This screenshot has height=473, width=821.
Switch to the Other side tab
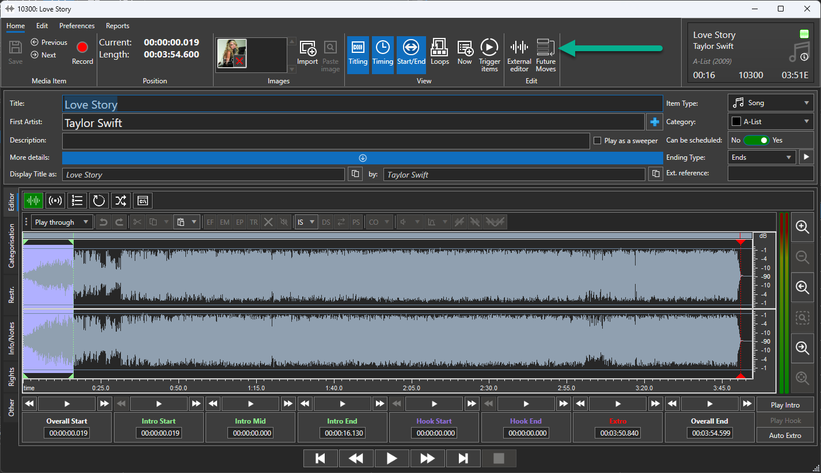(12, 407)
